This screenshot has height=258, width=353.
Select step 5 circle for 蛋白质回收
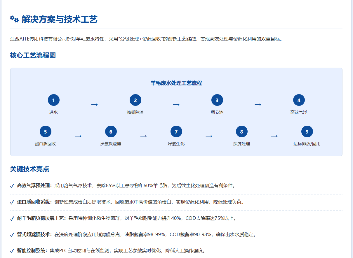(x=46, y=132)
